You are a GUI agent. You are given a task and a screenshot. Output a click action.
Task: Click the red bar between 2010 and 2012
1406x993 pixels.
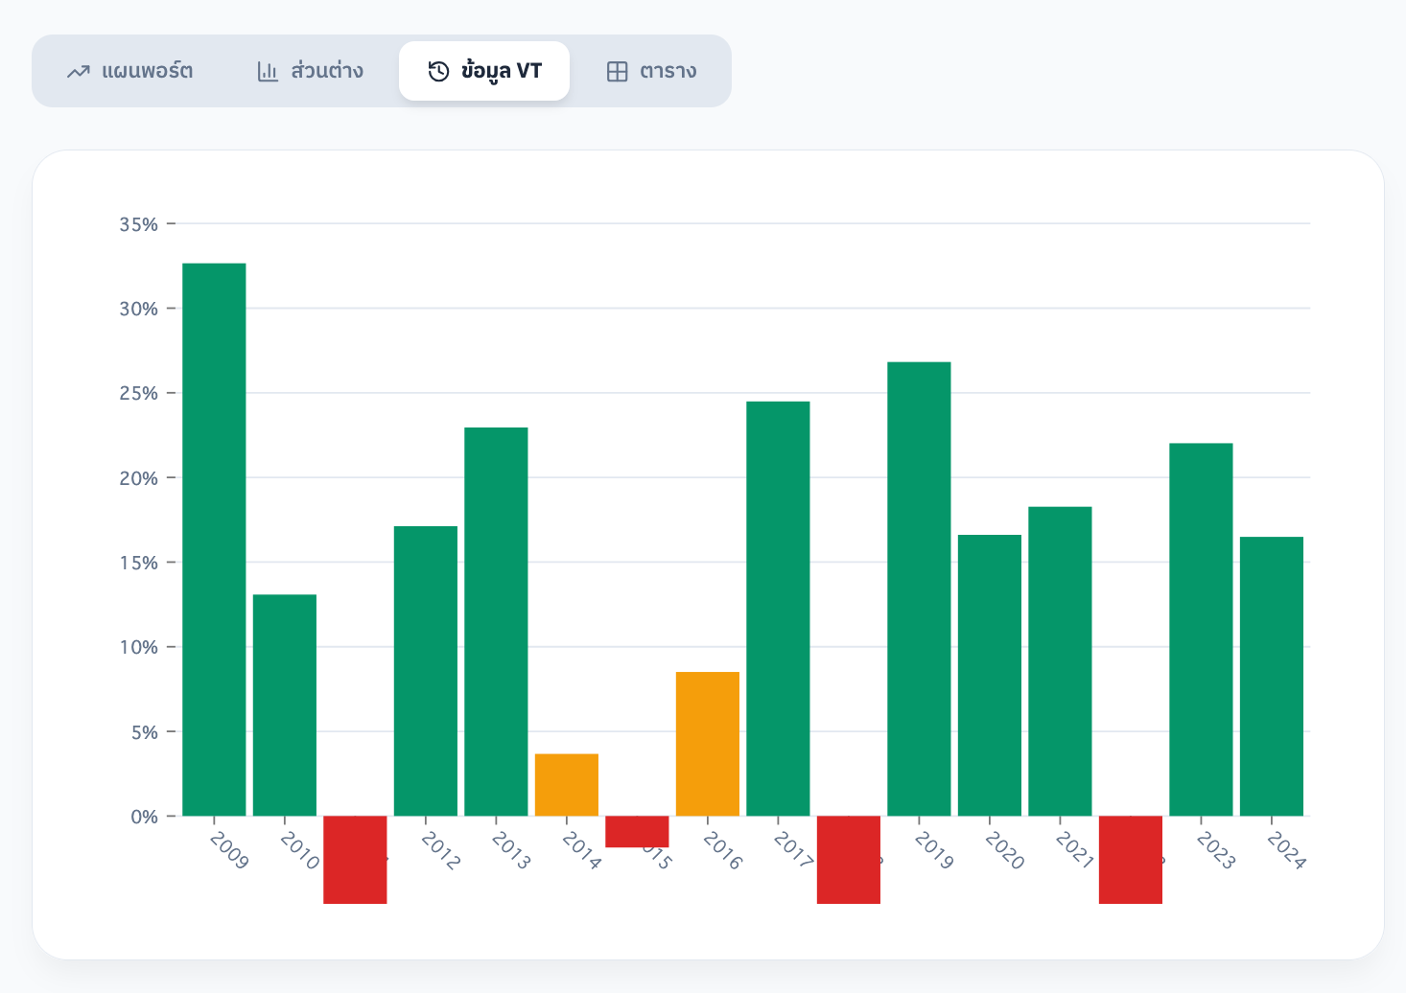point(355,859)
